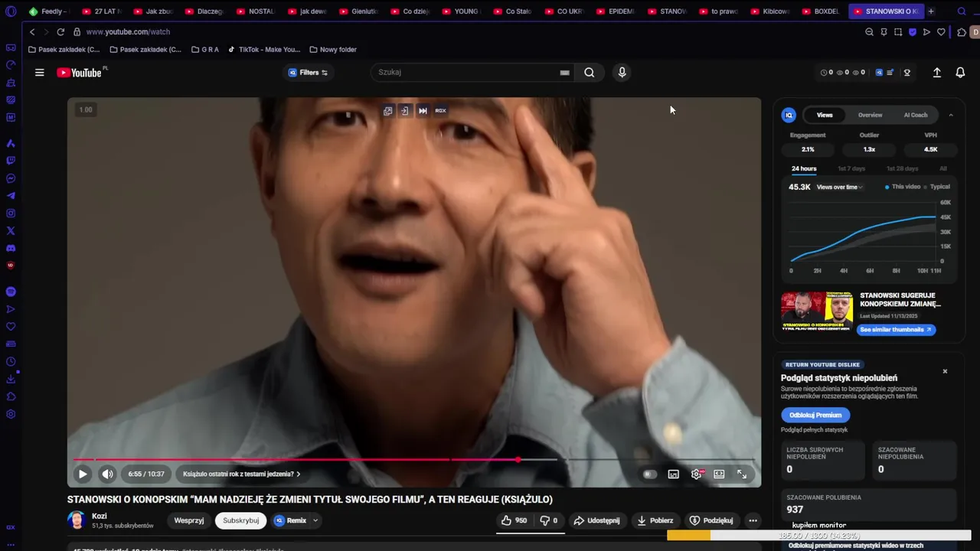Toggle the autoplay switch in the player
The height and width of the screenshot is (551, 980).
point(649,474)
